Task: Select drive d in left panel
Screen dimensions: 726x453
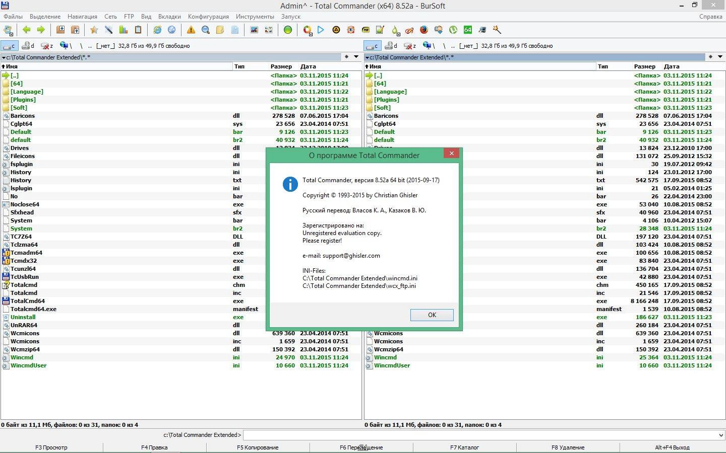Action: click(x=28, y=46)
